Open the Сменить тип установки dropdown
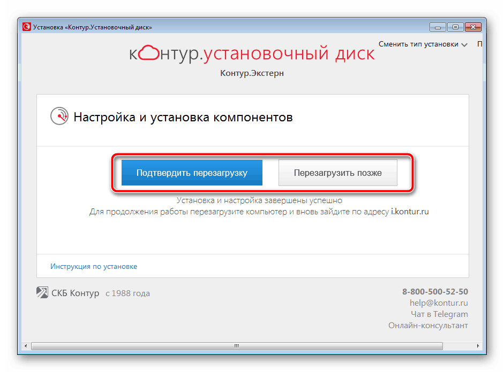Viewport: 504px width, 372px height. click(423, 44)
